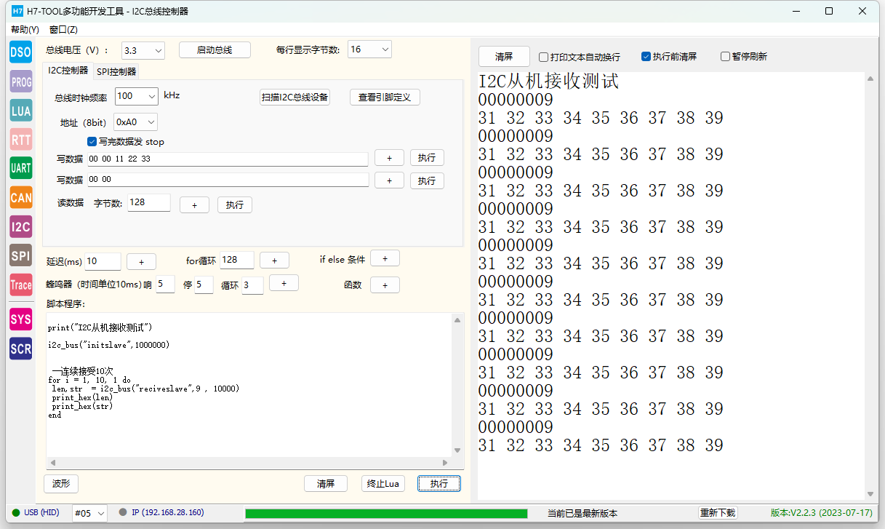885x529 pixels.
Task: Click bottom 清屏 button under script
Action: tap(326, 483)
